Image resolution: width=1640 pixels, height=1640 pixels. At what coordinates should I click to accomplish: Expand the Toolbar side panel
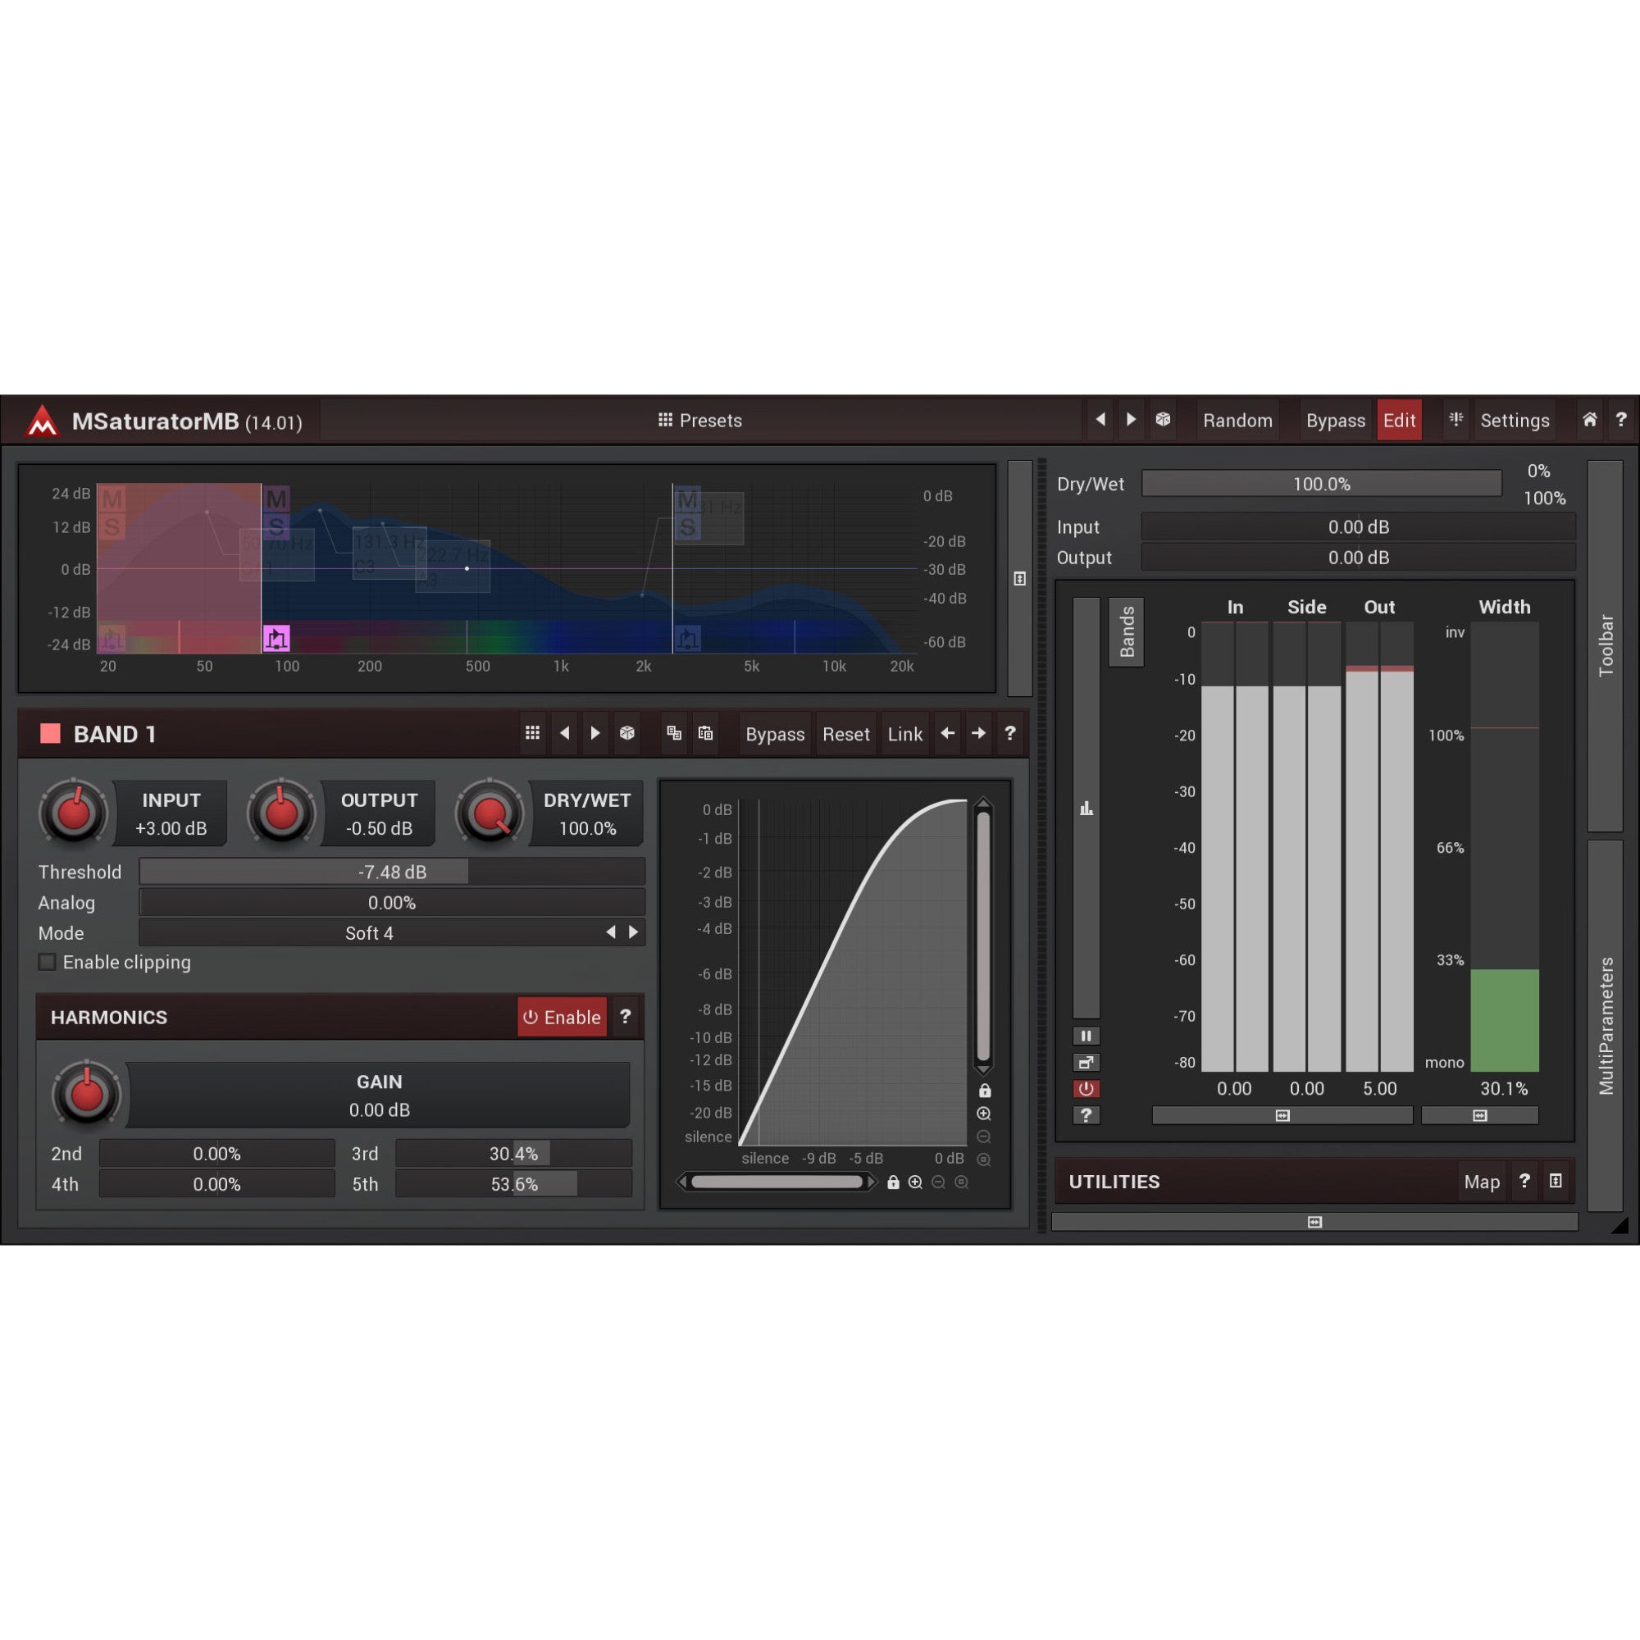[1606, 646]
